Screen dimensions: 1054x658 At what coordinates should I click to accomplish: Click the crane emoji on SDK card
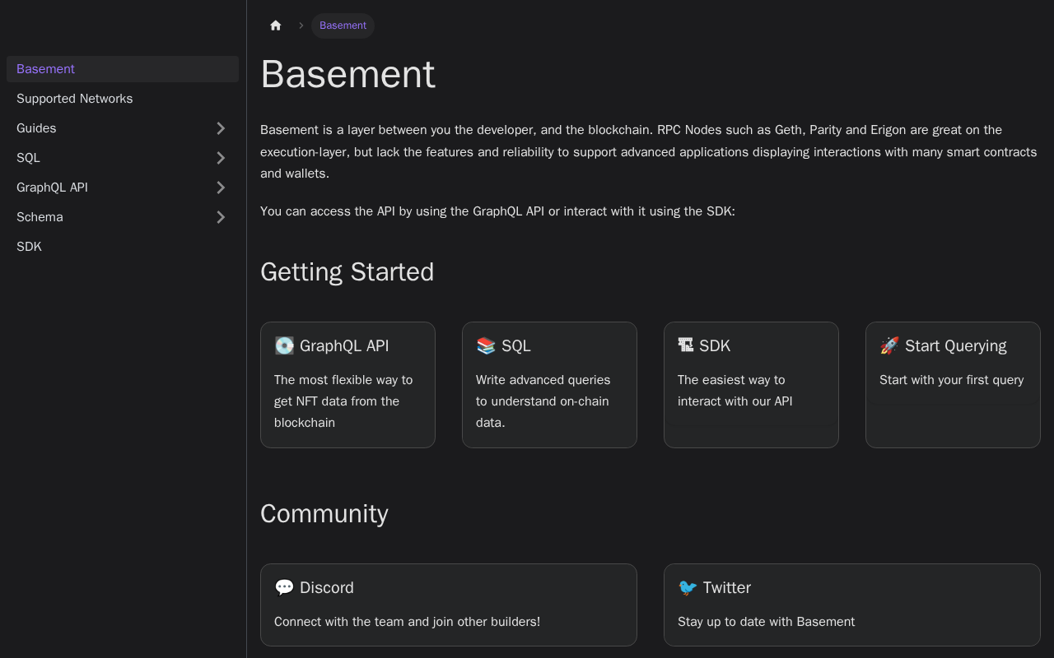tap(685, 345)
